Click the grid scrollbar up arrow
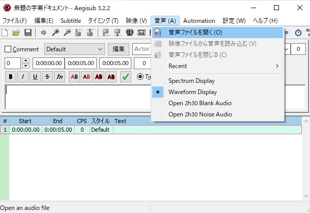 click(306, 121)
